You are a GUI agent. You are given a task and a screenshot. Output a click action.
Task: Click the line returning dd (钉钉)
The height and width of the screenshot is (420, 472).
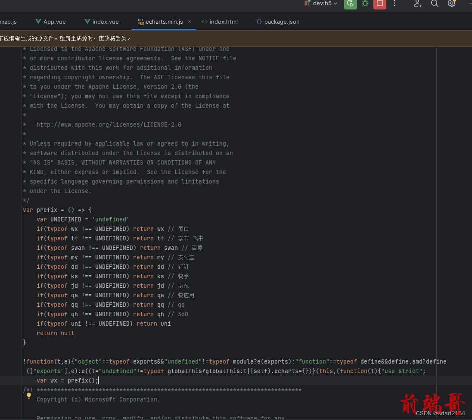[x=112, y=267]
